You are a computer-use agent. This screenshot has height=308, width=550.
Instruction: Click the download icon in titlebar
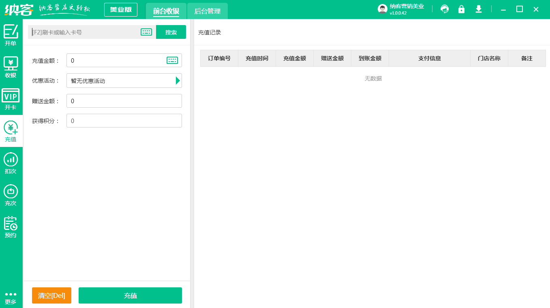[x=479, y=8]
